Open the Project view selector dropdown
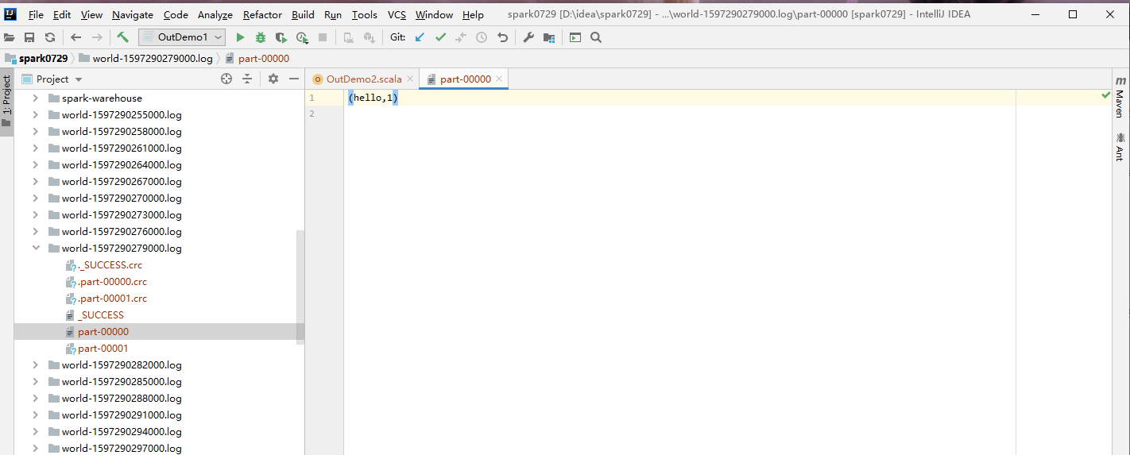Image resolution: width=1130 pixels, height=455 pixels. pyautogui.click(x=52, y=79)
